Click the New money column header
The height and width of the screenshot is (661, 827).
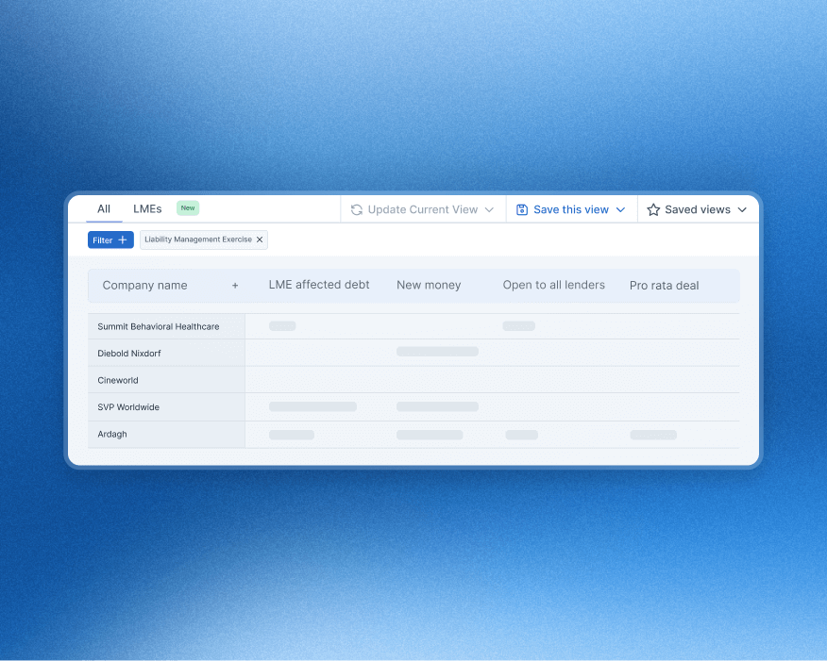click(x=429, y=285)
